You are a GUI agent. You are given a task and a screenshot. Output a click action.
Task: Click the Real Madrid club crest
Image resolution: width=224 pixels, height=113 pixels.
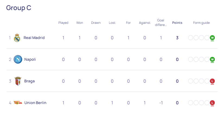pos(17,38)
